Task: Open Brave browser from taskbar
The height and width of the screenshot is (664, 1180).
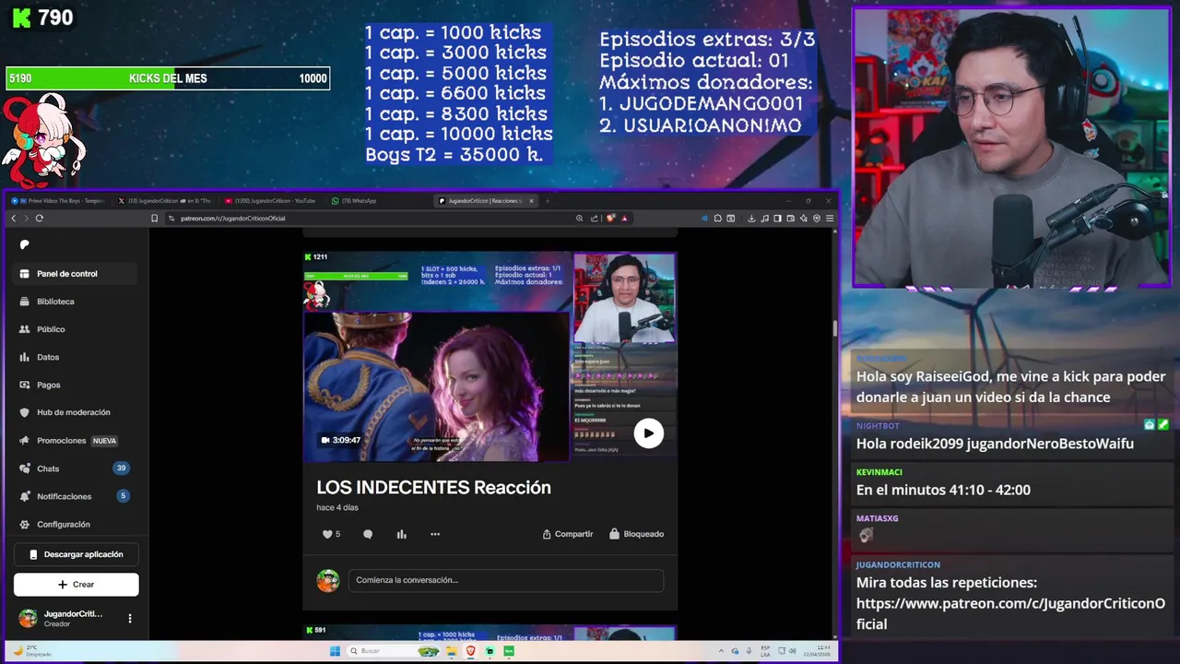Action: [470, 651]
